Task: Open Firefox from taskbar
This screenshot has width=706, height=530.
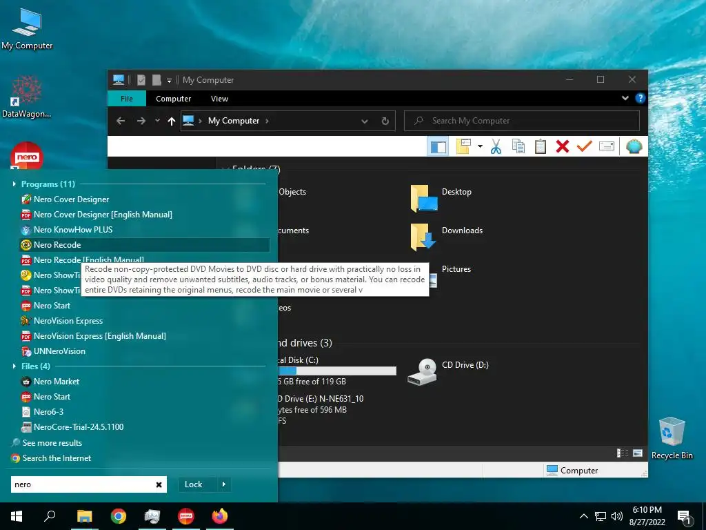Action: pos(220,516)
